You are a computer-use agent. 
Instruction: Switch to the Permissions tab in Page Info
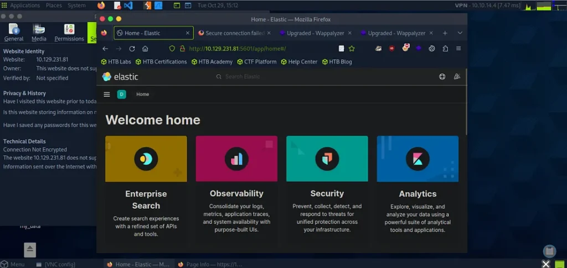[x=69, y=33]
